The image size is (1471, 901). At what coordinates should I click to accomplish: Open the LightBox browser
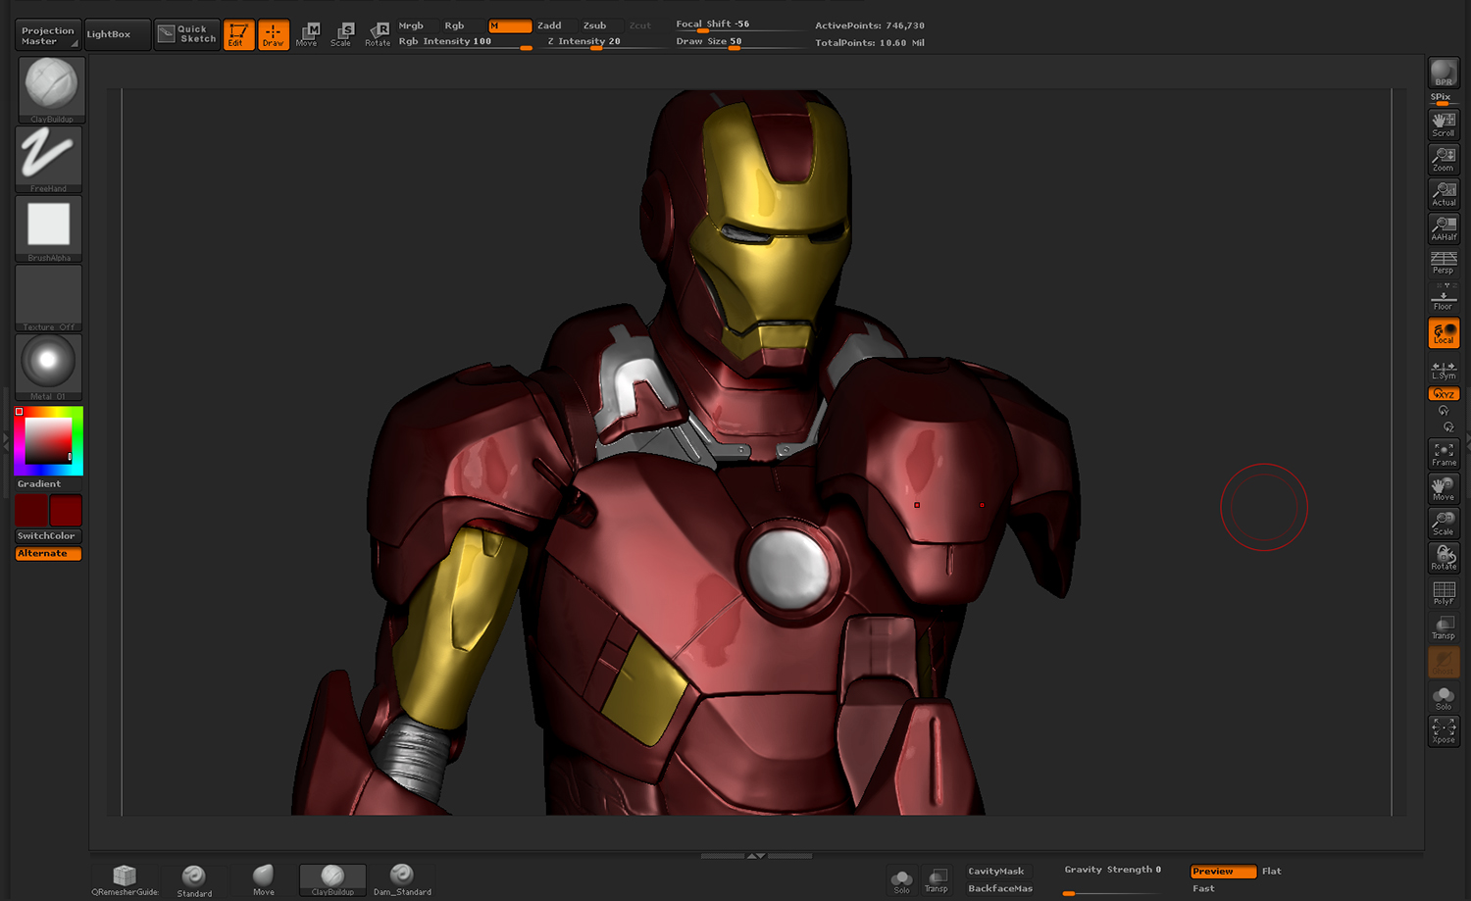click(118, 35)
